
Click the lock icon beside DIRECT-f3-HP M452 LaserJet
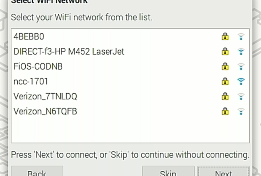225,51
